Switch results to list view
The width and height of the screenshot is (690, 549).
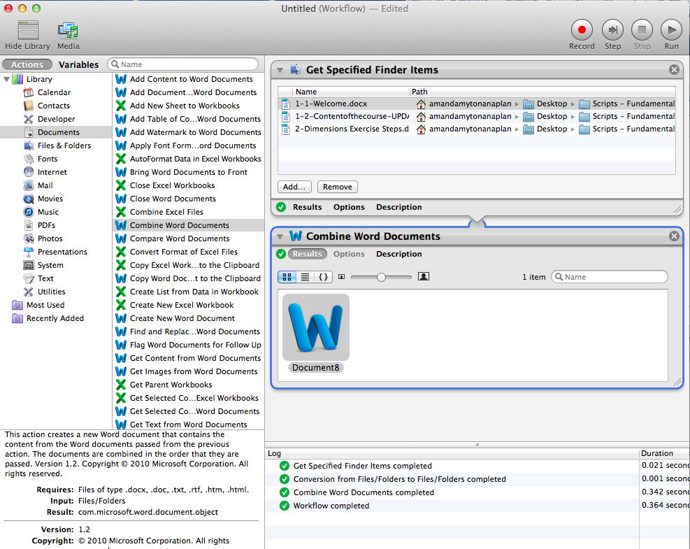(x=305, y=277)
